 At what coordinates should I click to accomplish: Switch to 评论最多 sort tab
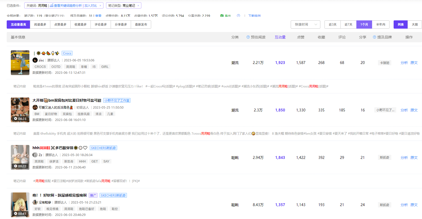coord(101,25)
